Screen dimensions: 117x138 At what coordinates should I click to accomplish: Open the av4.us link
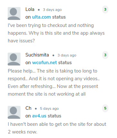39,116
